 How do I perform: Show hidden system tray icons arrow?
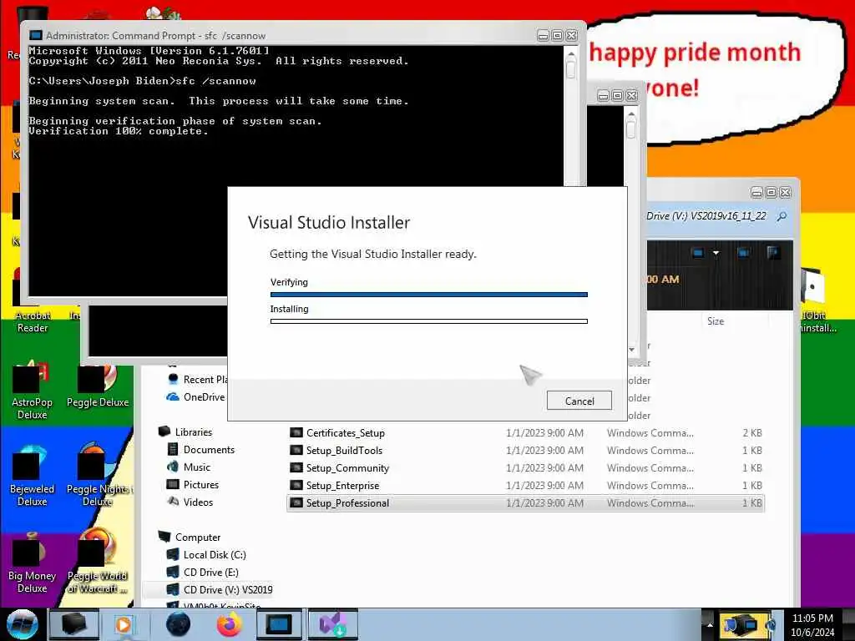coord(710,624)
